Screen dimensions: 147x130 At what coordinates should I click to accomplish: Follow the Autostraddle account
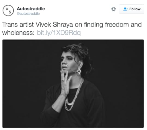point(131,9)
